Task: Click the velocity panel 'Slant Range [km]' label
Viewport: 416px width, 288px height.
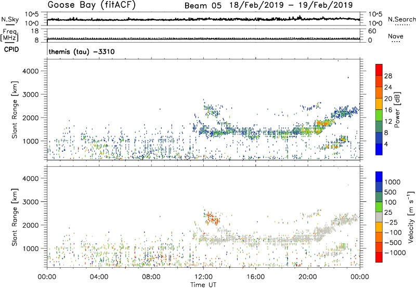Action: point(15,217)
